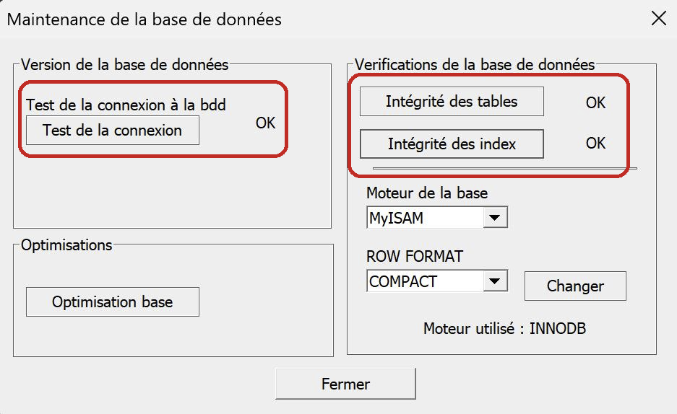The image size is (677, 414).
Task: Close the window using the X icon
Action: click(658, 19)
